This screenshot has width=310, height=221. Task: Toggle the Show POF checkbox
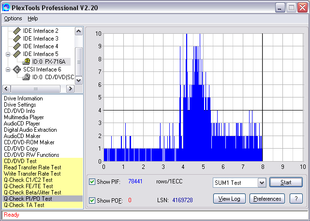[x=92, y=200]
